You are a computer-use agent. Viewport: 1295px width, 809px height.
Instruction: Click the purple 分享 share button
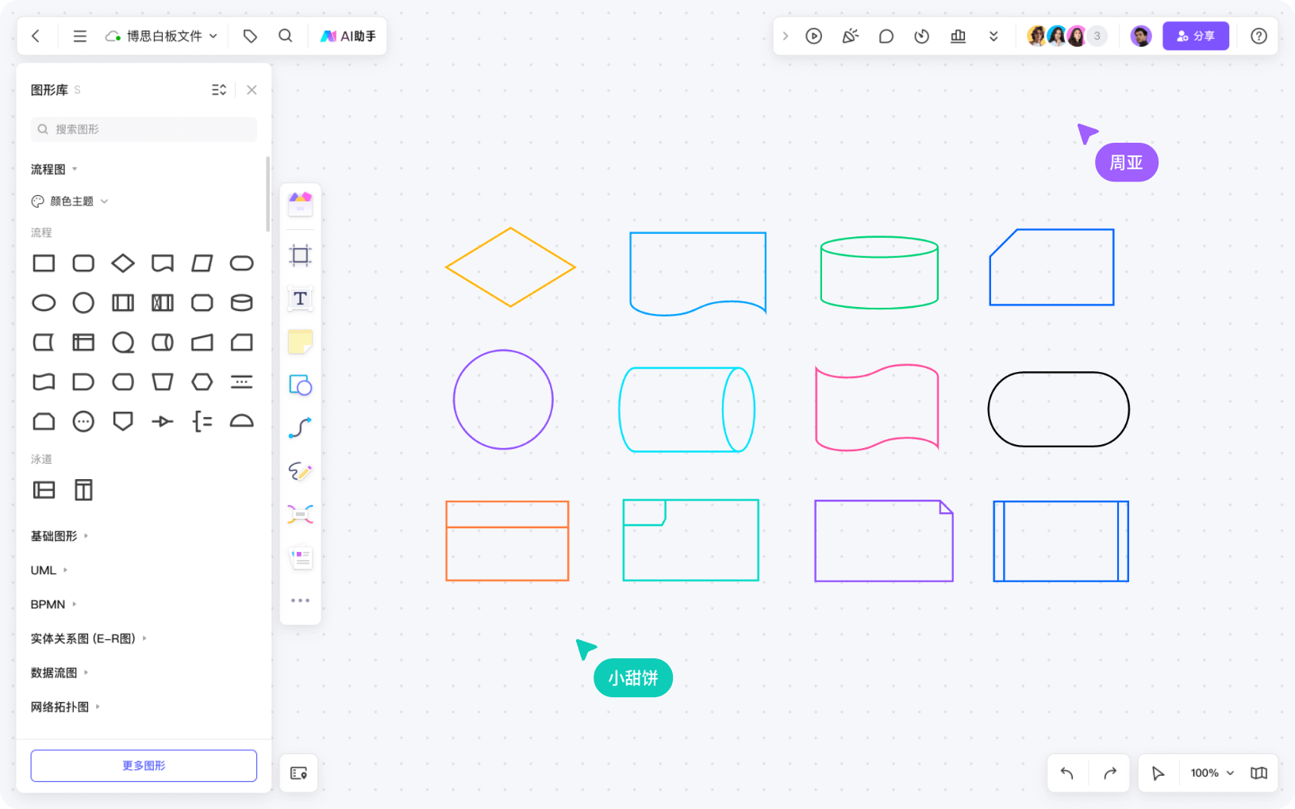point(1195,36)
